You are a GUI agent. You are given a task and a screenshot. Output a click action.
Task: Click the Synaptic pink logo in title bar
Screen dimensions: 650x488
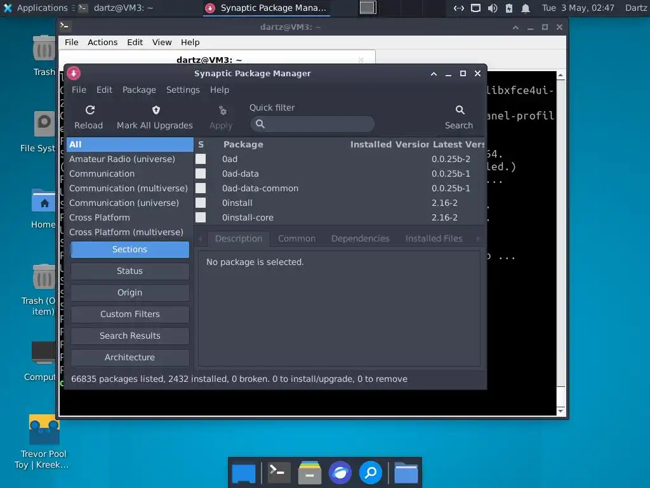[74, 74]
